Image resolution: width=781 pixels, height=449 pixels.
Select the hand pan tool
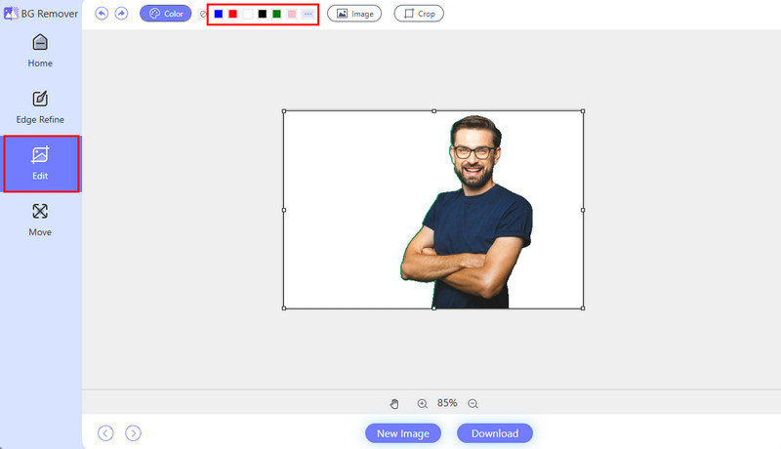pyautogui.click(x=394, y=404)
